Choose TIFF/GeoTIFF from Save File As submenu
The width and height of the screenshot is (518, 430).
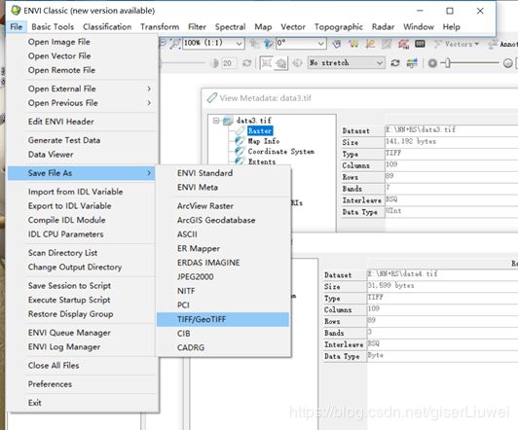(x=223, y=319)
